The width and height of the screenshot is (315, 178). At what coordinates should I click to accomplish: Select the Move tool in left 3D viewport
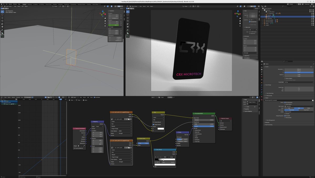pyautogui.click(x=2, y=18)
